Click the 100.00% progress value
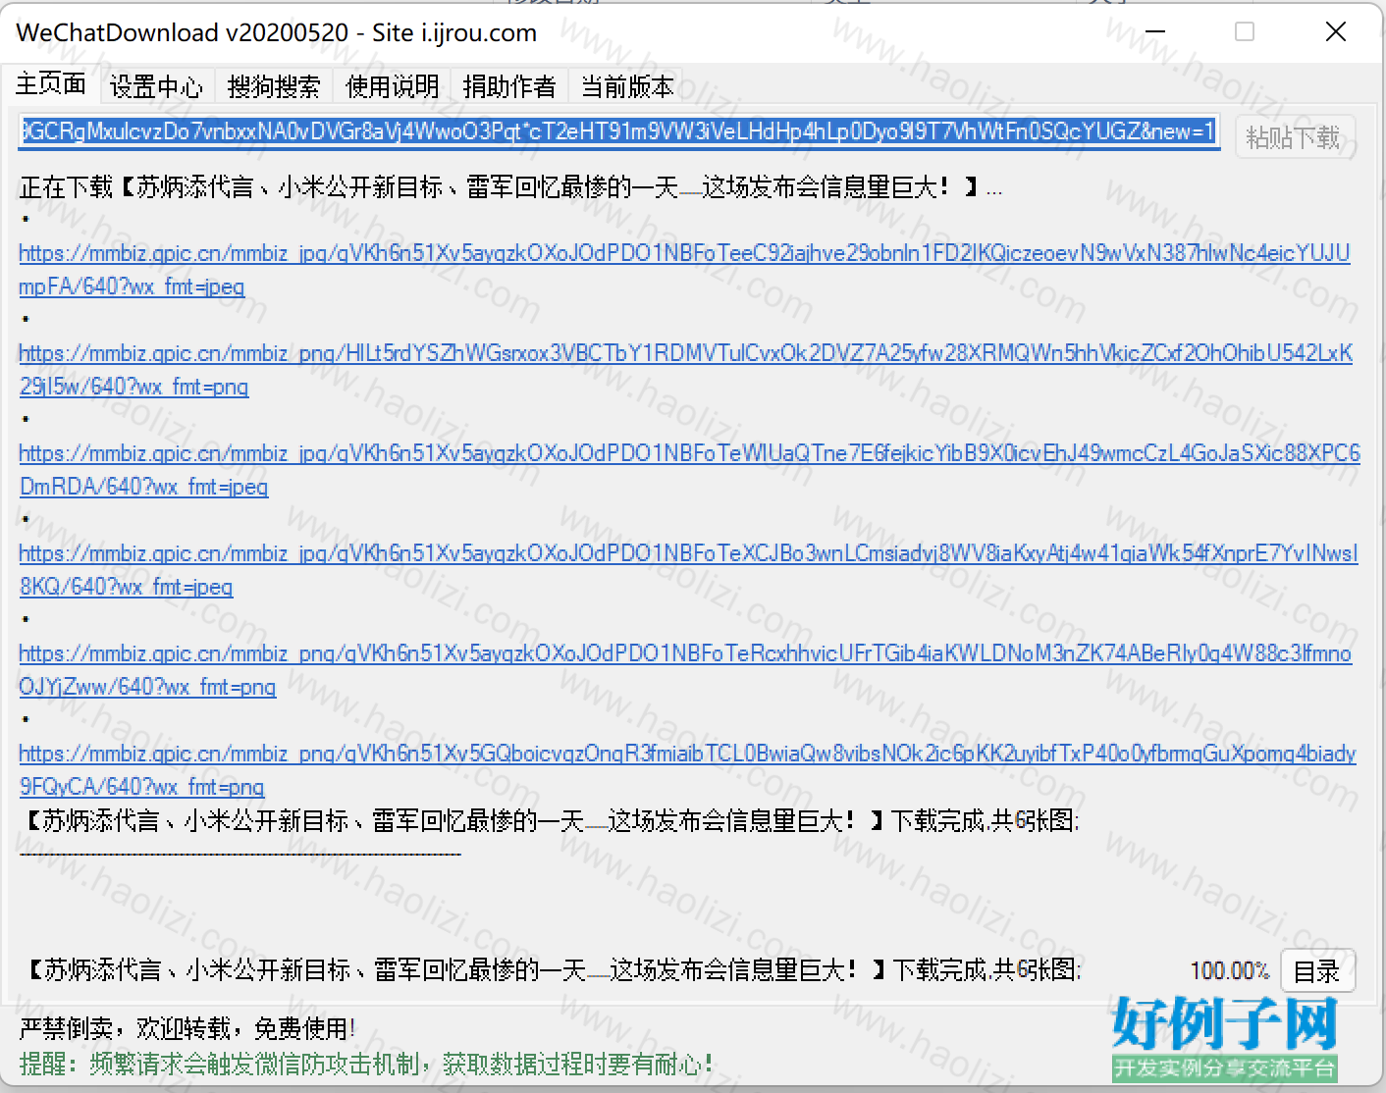This screenshot has height=1093, width=1386. pyautogui.click(x=1229, y=971)
